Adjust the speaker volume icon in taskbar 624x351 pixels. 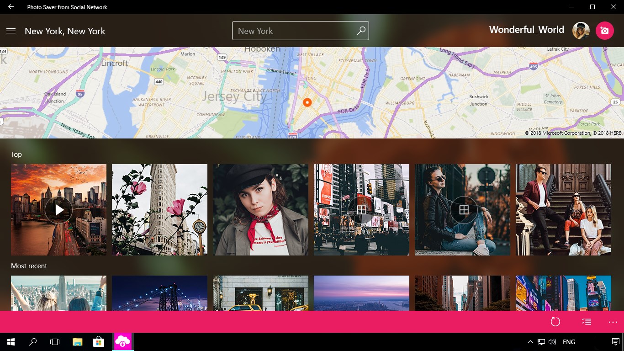click(x=552, y=341)
